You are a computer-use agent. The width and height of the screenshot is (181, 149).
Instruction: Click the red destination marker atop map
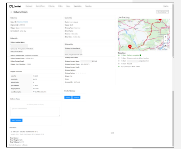point(160,19)
